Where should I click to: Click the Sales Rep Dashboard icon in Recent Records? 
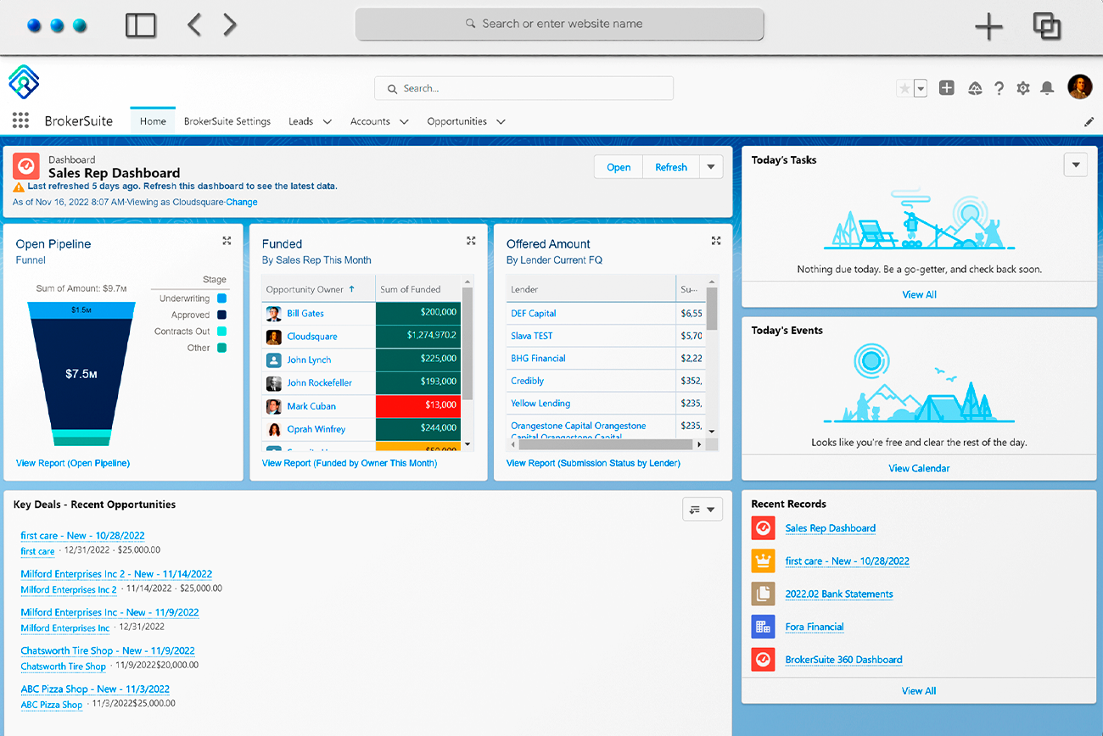pyautogui.click(x=763, y=527)
